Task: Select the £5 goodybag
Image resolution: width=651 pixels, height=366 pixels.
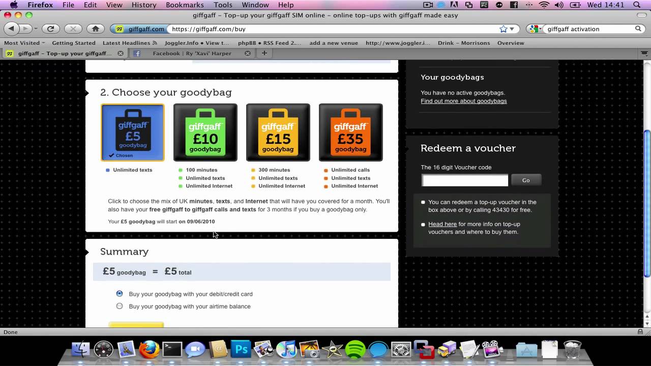Action: click(x=133, y=132)
